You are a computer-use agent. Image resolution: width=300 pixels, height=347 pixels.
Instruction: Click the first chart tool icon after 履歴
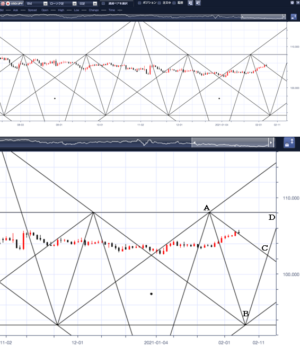[190, 3]
